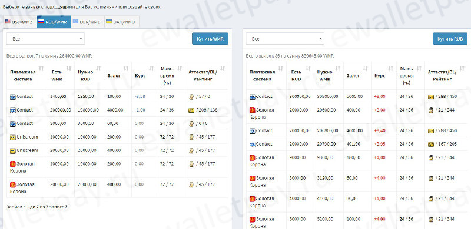This screenshot has height=229, width=471.
Task: Sort left table by Залог column arrows
Action: click(126, 68)
